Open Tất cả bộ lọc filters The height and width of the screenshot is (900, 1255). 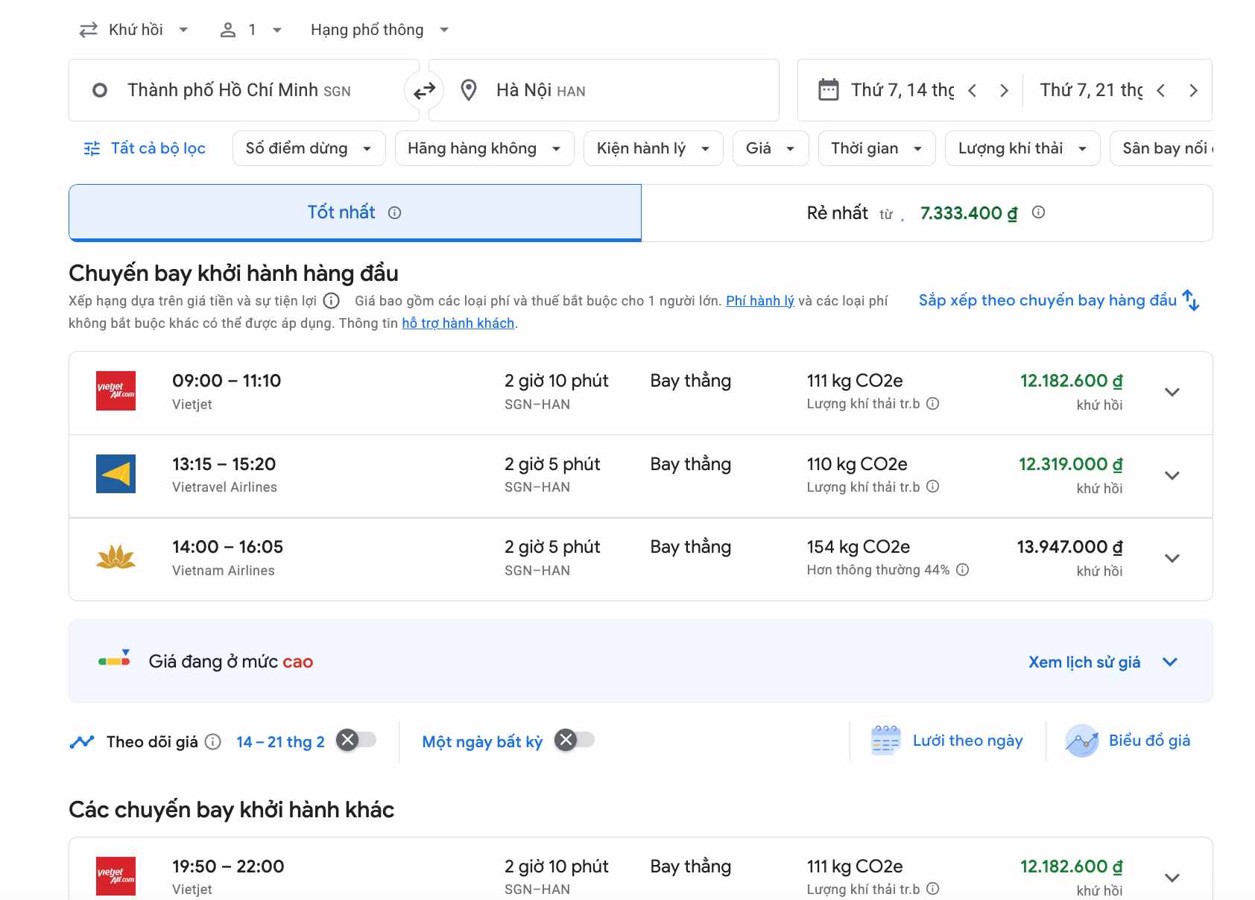click(x=145, y=148)
